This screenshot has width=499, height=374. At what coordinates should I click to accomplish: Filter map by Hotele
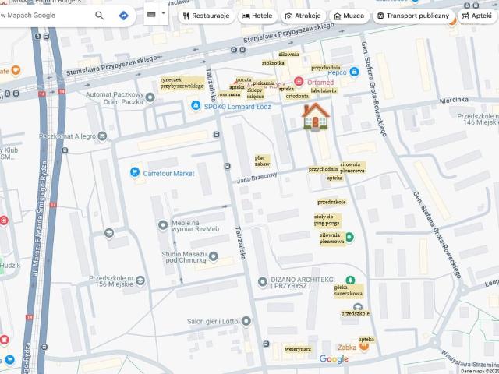point(257,16)
